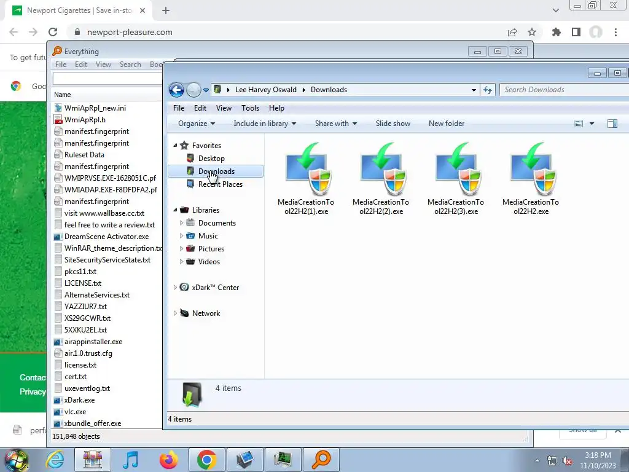Screen dimensions: 629x472
Task: Open the Windows Start orb
Action: [17, 460]
